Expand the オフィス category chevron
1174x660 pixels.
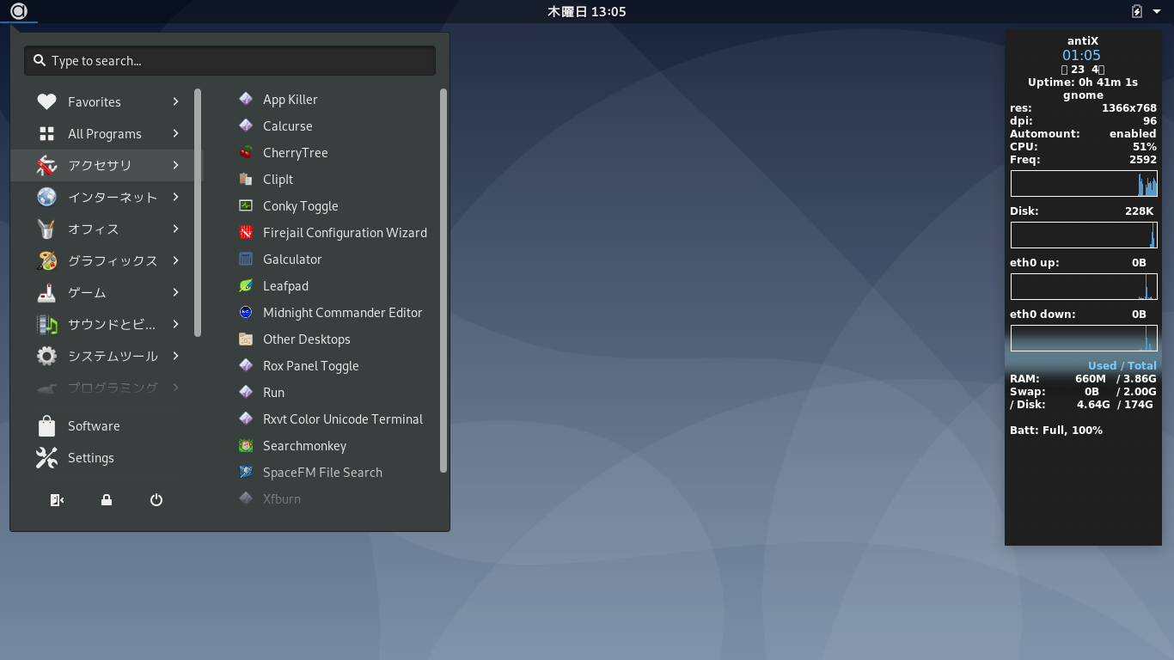click(175, 229)
